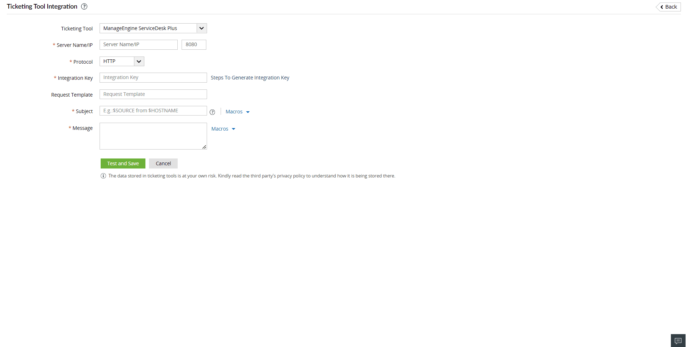The image size is (687, 347).
Task: Click the back chevron arrow inside Back button
Action: coord(661,7)
